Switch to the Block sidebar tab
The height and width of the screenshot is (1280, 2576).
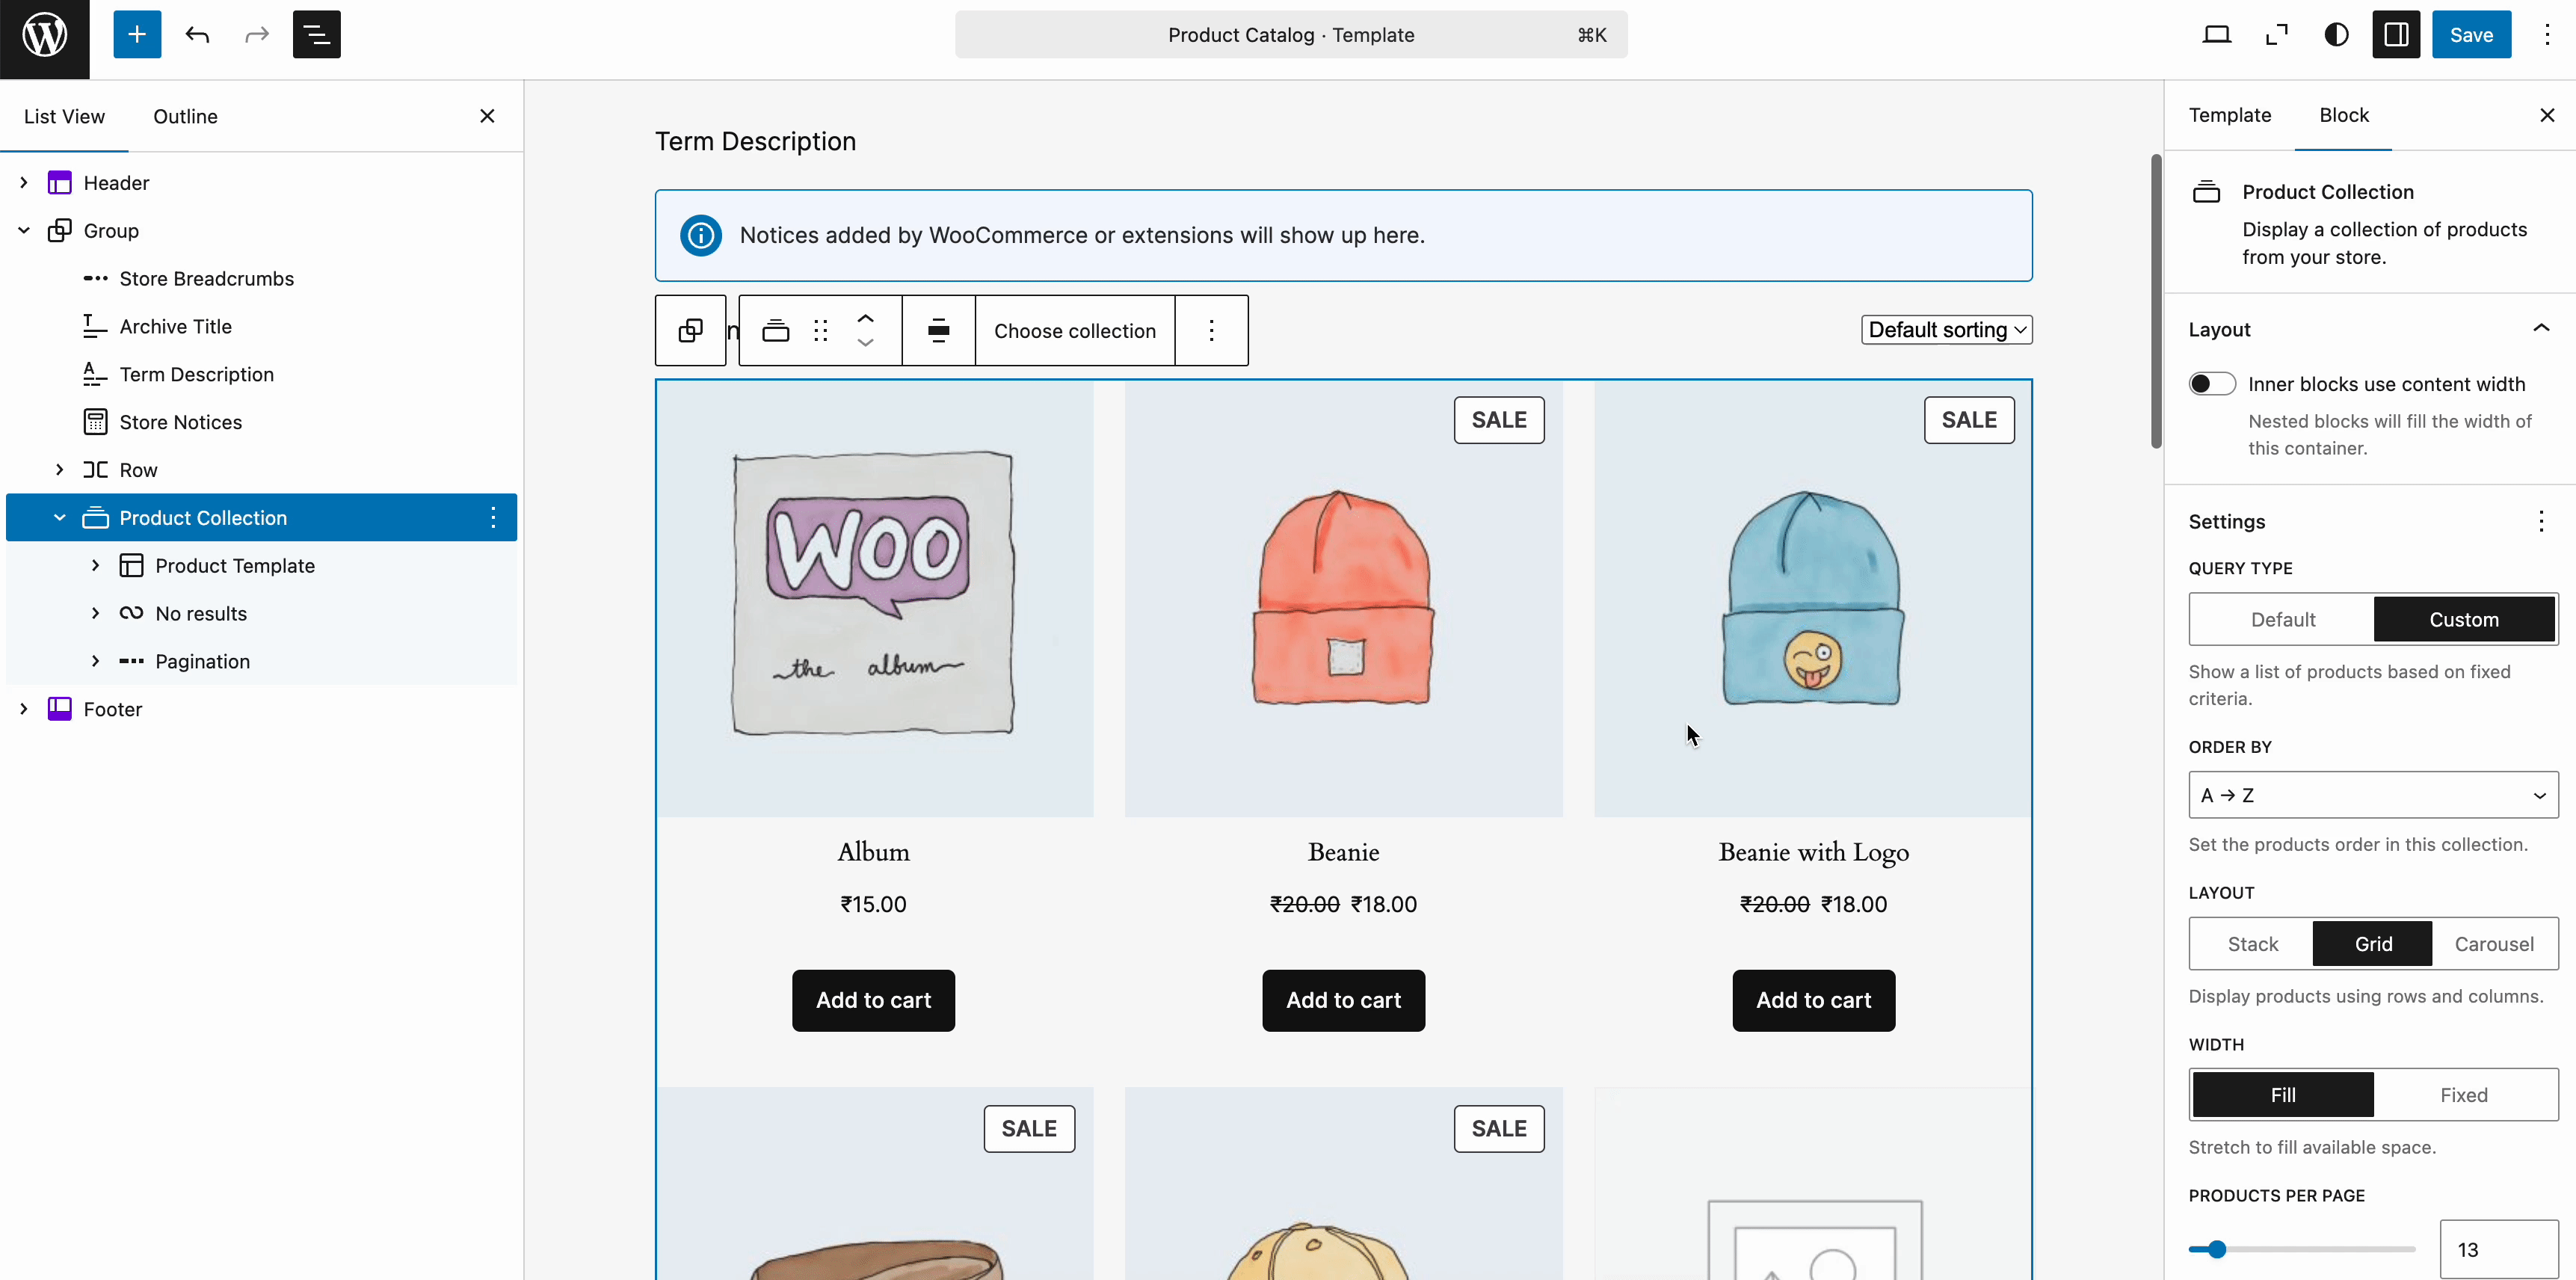coord(2344,115)
